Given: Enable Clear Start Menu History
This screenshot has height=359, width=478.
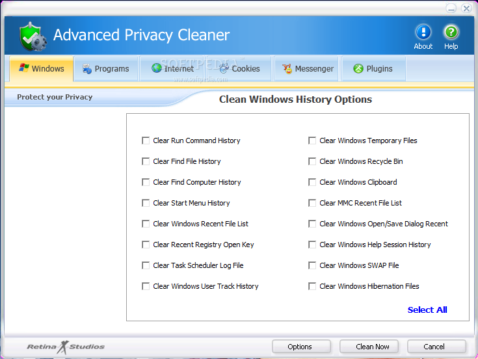Looking at the screenshot, I should 146,203.
